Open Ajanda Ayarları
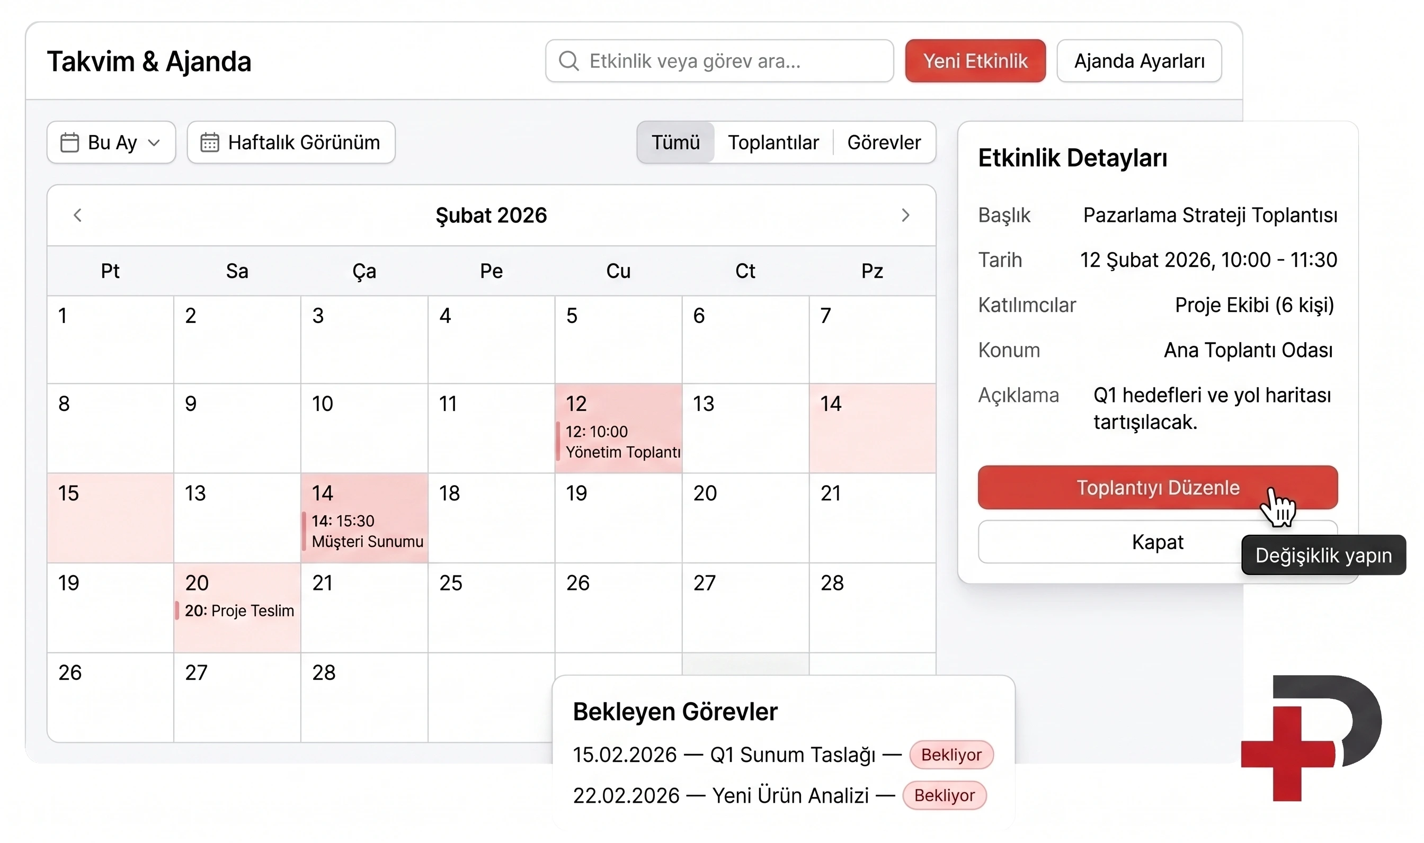The width and height of the screenshot is (1424, 843). tap(1139, 61)
